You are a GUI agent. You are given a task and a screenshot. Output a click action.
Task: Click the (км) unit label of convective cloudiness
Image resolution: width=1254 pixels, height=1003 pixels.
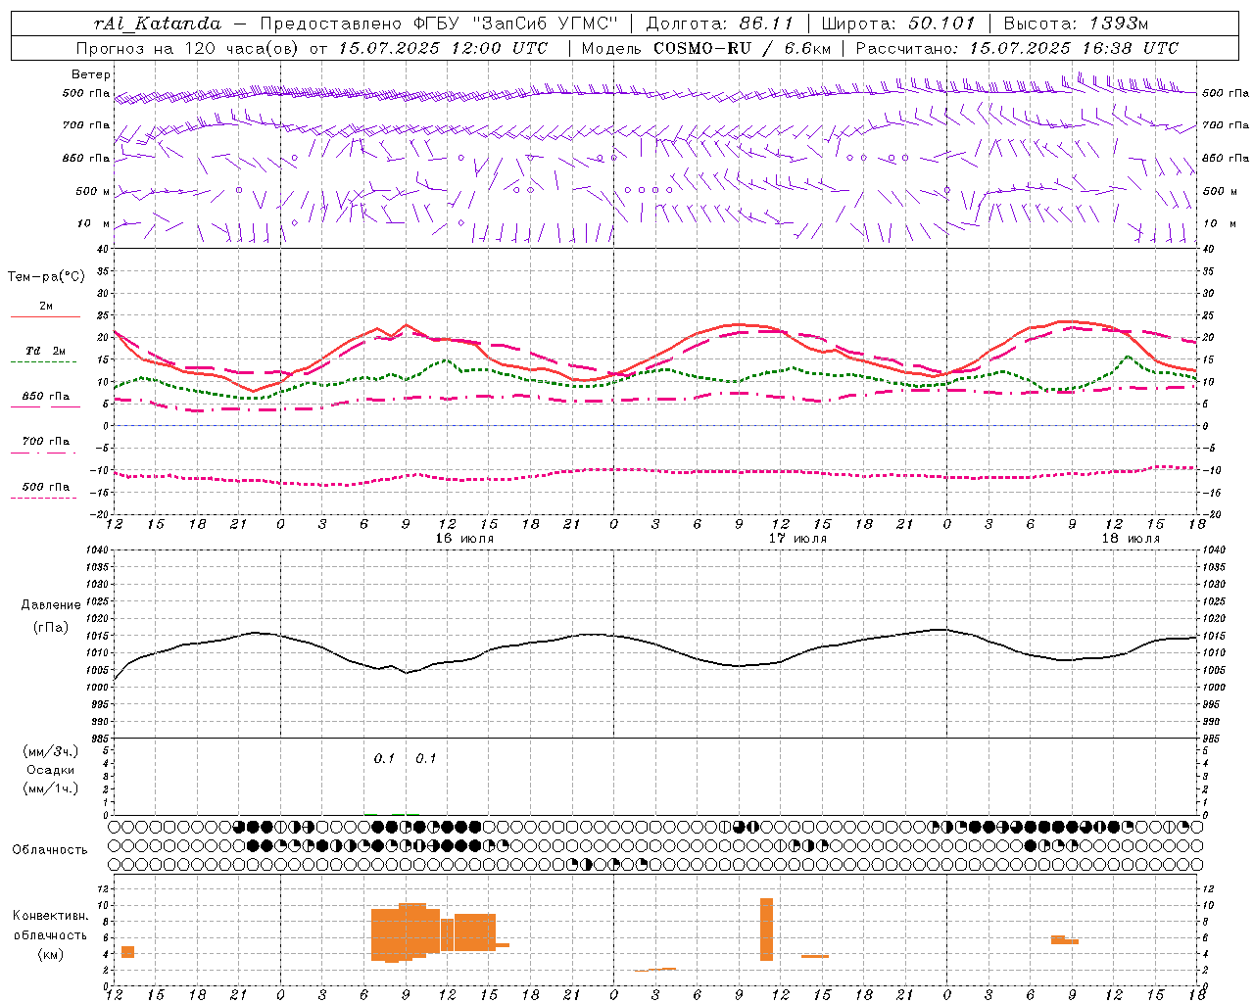point(50,954)
